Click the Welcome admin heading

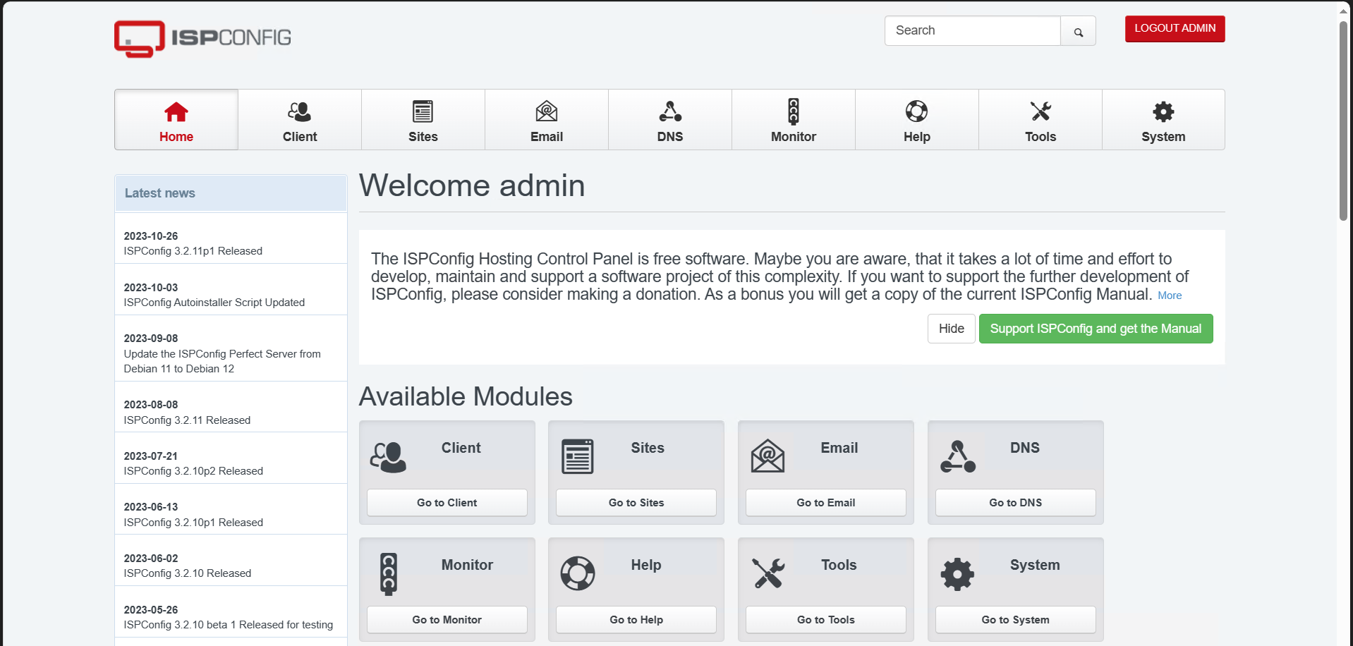[472, 185]
